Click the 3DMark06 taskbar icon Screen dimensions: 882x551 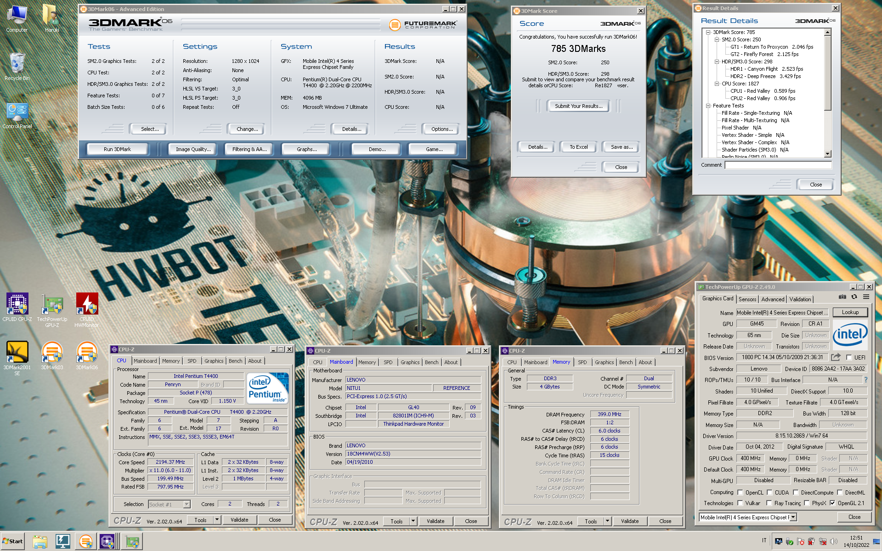(x=85, y=542)
